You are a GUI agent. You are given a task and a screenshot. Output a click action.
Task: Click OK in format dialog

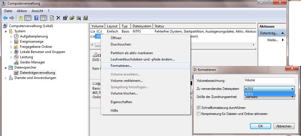260,126
